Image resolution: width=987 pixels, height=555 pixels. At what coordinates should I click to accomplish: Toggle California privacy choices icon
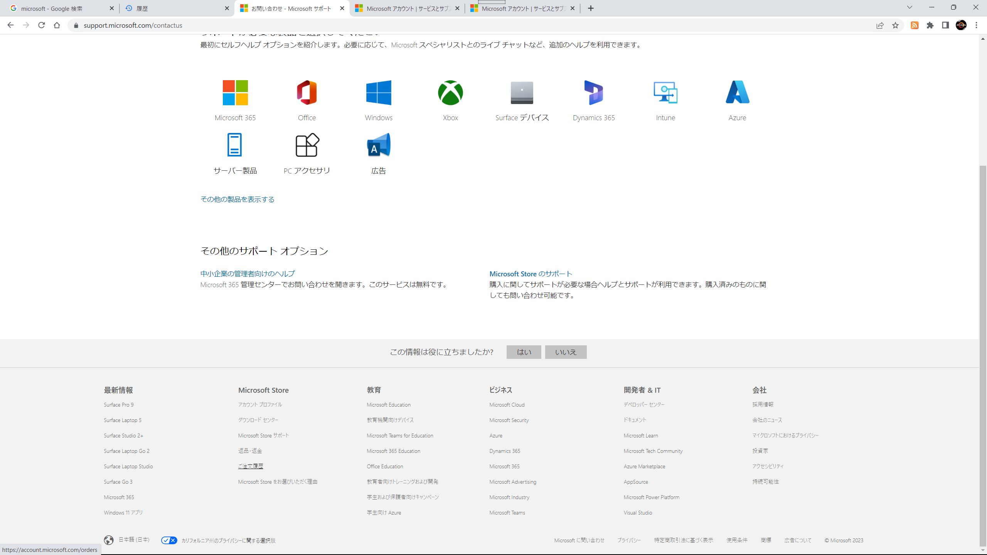[169, 540]
